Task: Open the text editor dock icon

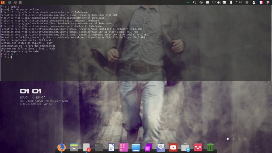Action: point(87,147)
